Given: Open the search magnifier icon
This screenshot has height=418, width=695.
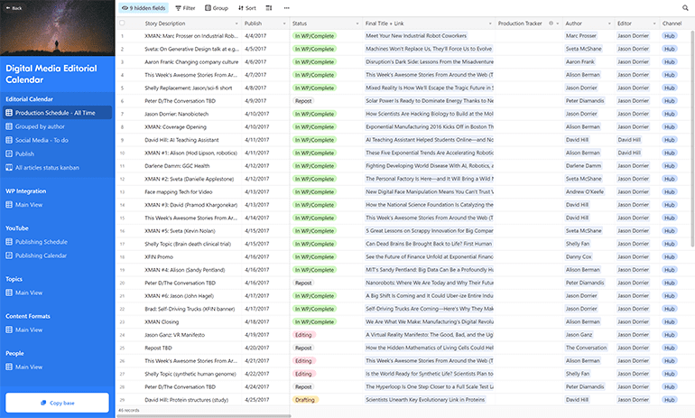Looking at the screenshot, I should (685, 7).
